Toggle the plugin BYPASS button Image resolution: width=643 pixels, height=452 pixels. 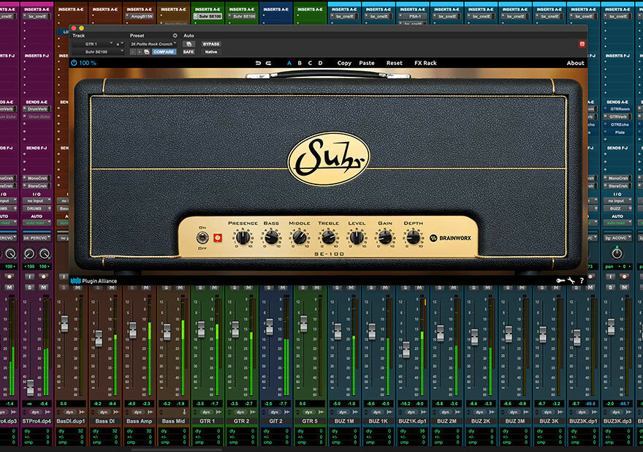[211, 44]
